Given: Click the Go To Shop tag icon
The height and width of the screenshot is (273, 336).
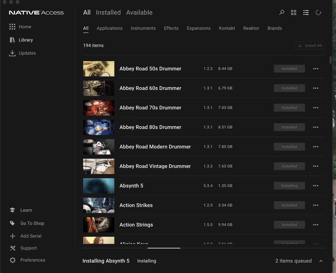Looking at the screenshot, I should (x=12, y=223).
